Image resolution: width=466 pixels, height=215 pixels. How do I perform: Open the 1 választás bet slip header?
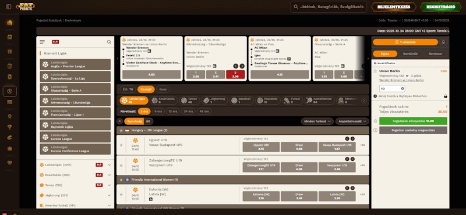click(x=405, y=42)
